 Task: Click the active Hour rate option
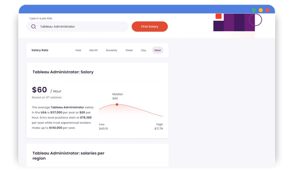point(158,50)
